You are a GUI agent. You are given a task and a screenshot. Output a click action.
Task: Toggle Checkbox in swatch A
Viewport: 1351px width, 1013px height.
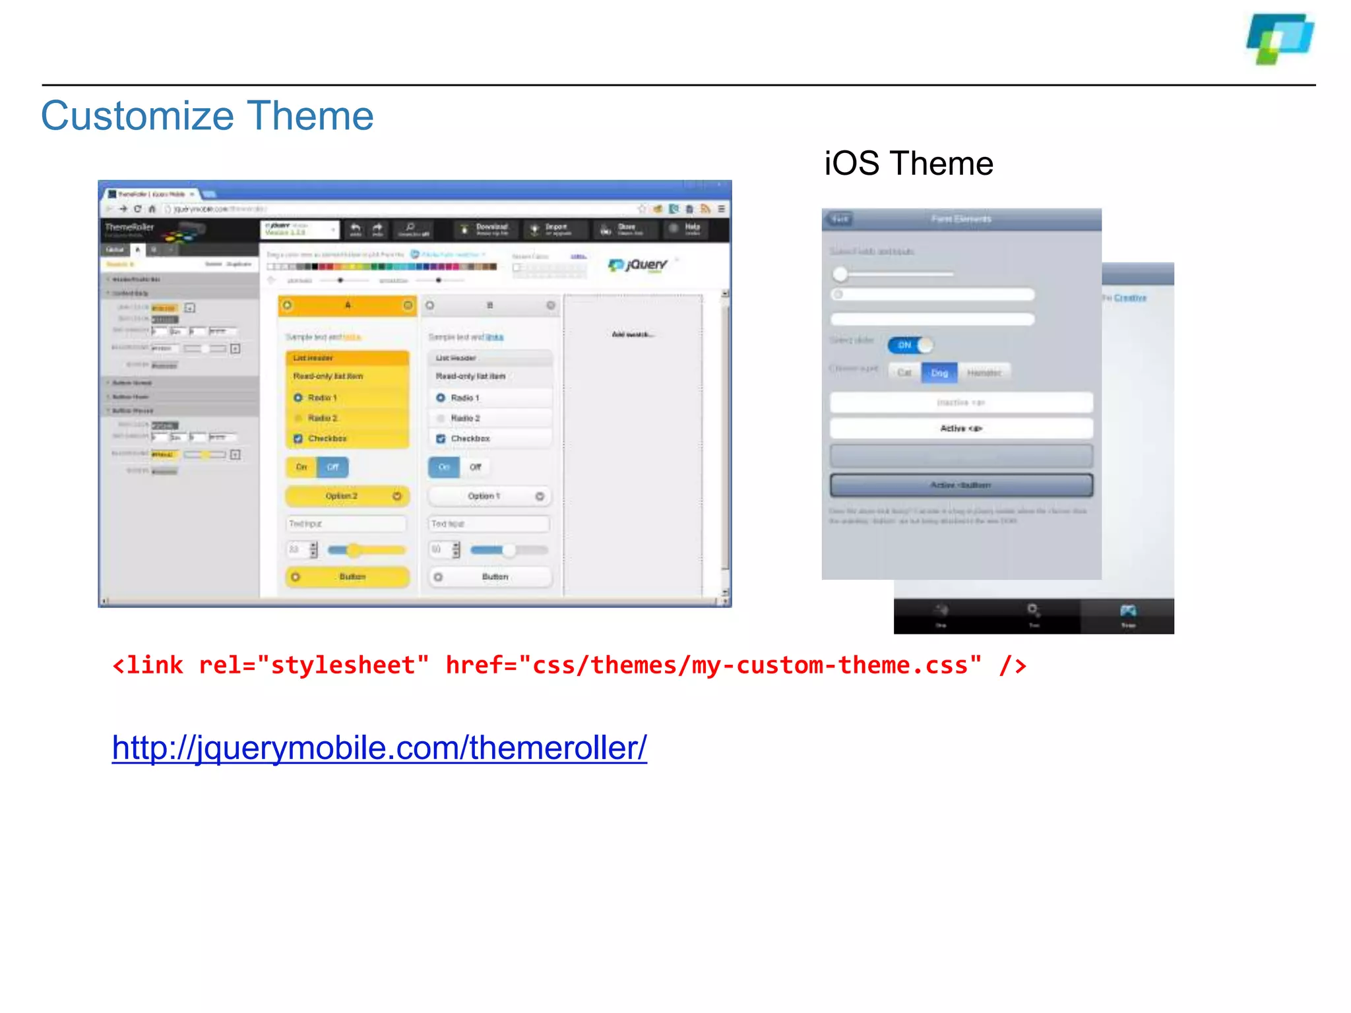[x=348, y=439]
